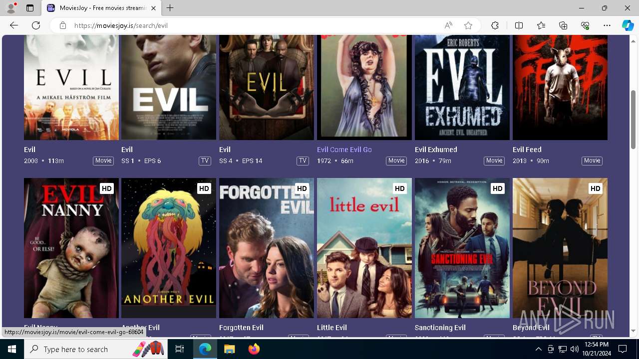Click Little Evil title link
639x359 pixels.
(x=332, y=328)
